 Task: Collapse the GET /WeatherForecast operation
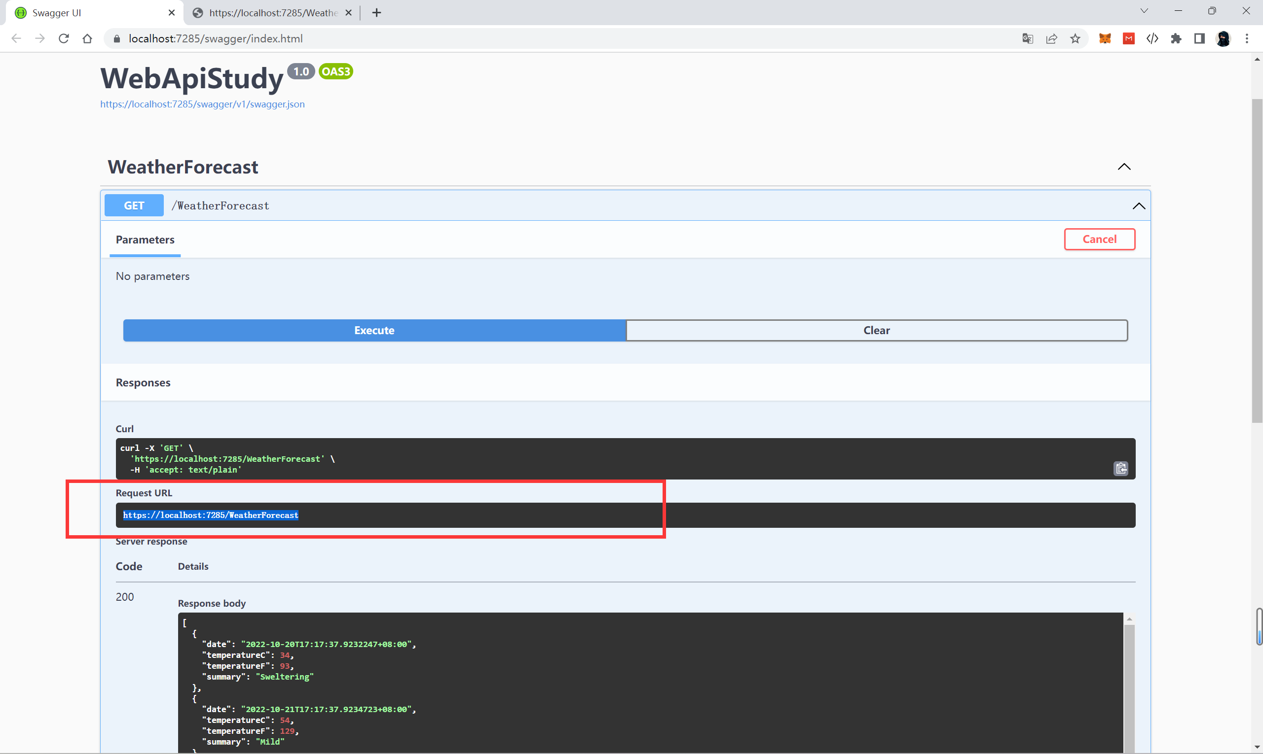point(1138,206)
